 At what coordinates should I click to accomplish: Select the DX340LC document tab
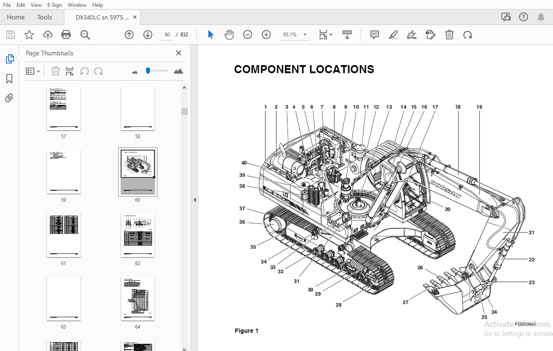[x=102, y=17]
